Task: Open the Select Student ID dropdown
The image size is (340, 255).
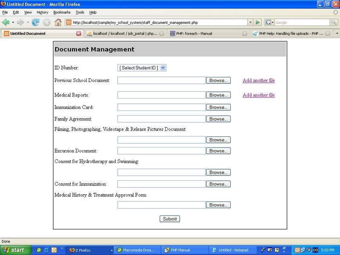Action: pyautogui.click(x=142, y=68)
